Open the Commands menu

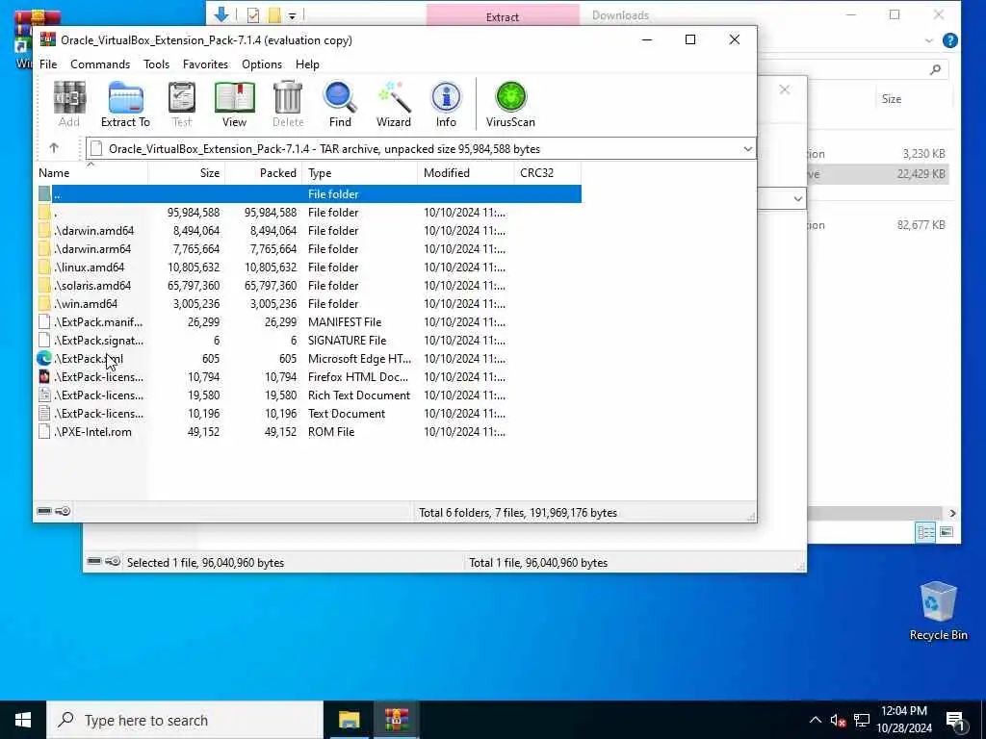point(100,64)
